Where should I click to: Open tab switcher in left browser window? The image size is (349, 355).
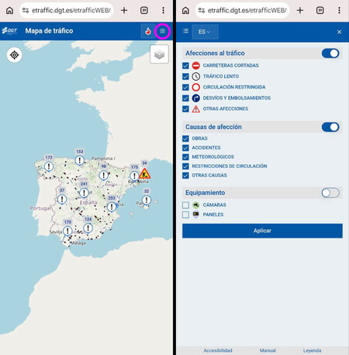point(144,10)
